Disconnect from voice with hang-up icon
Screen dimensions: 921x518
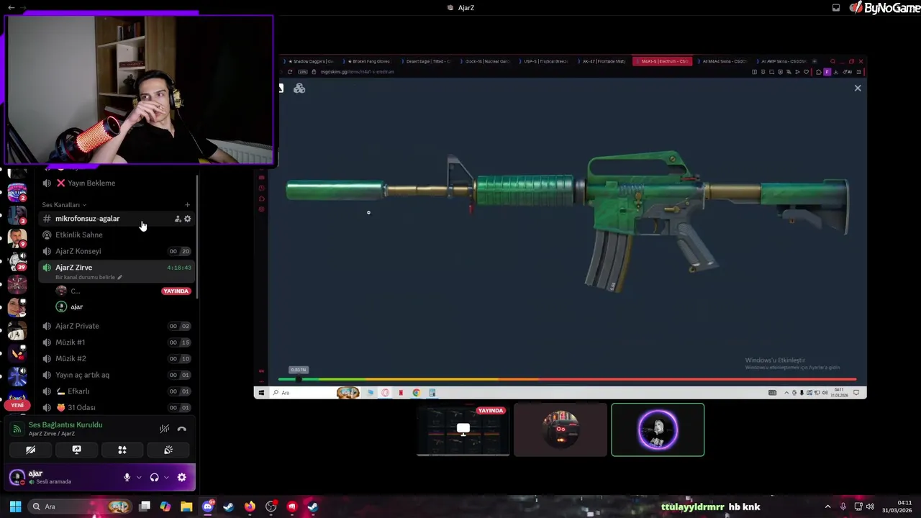pos(182,429)
